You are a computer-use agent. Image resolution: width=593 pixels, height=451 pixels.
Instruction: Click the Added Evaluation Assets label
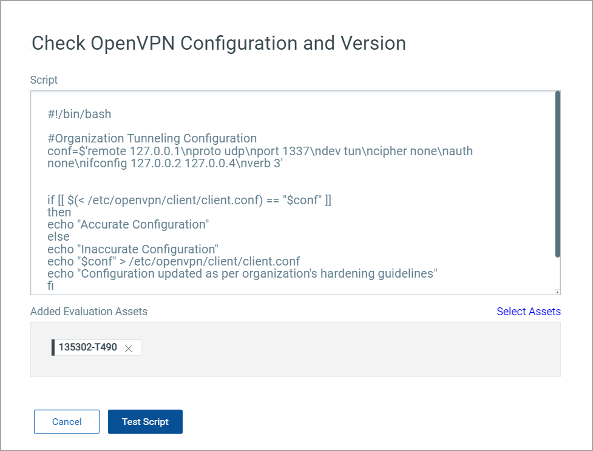(89, 312)
